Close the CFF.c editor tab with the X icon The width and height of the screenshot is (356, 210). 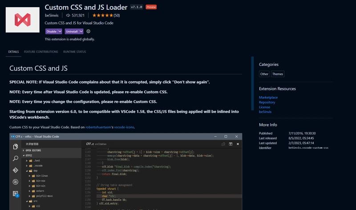[238, 144]
